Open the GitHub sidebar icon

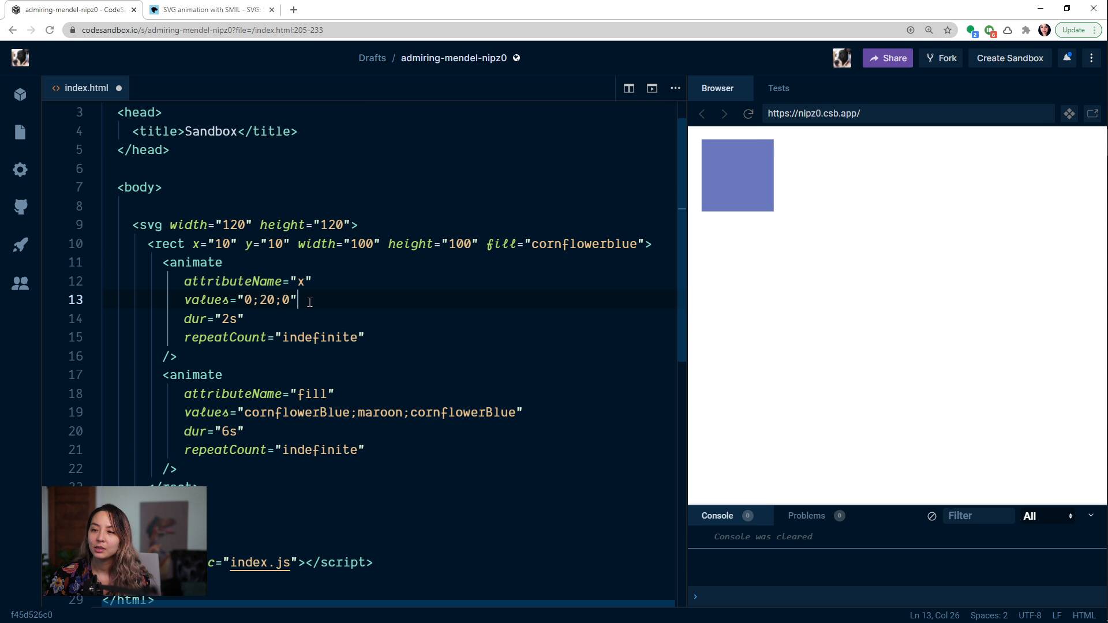coord(20,207)
